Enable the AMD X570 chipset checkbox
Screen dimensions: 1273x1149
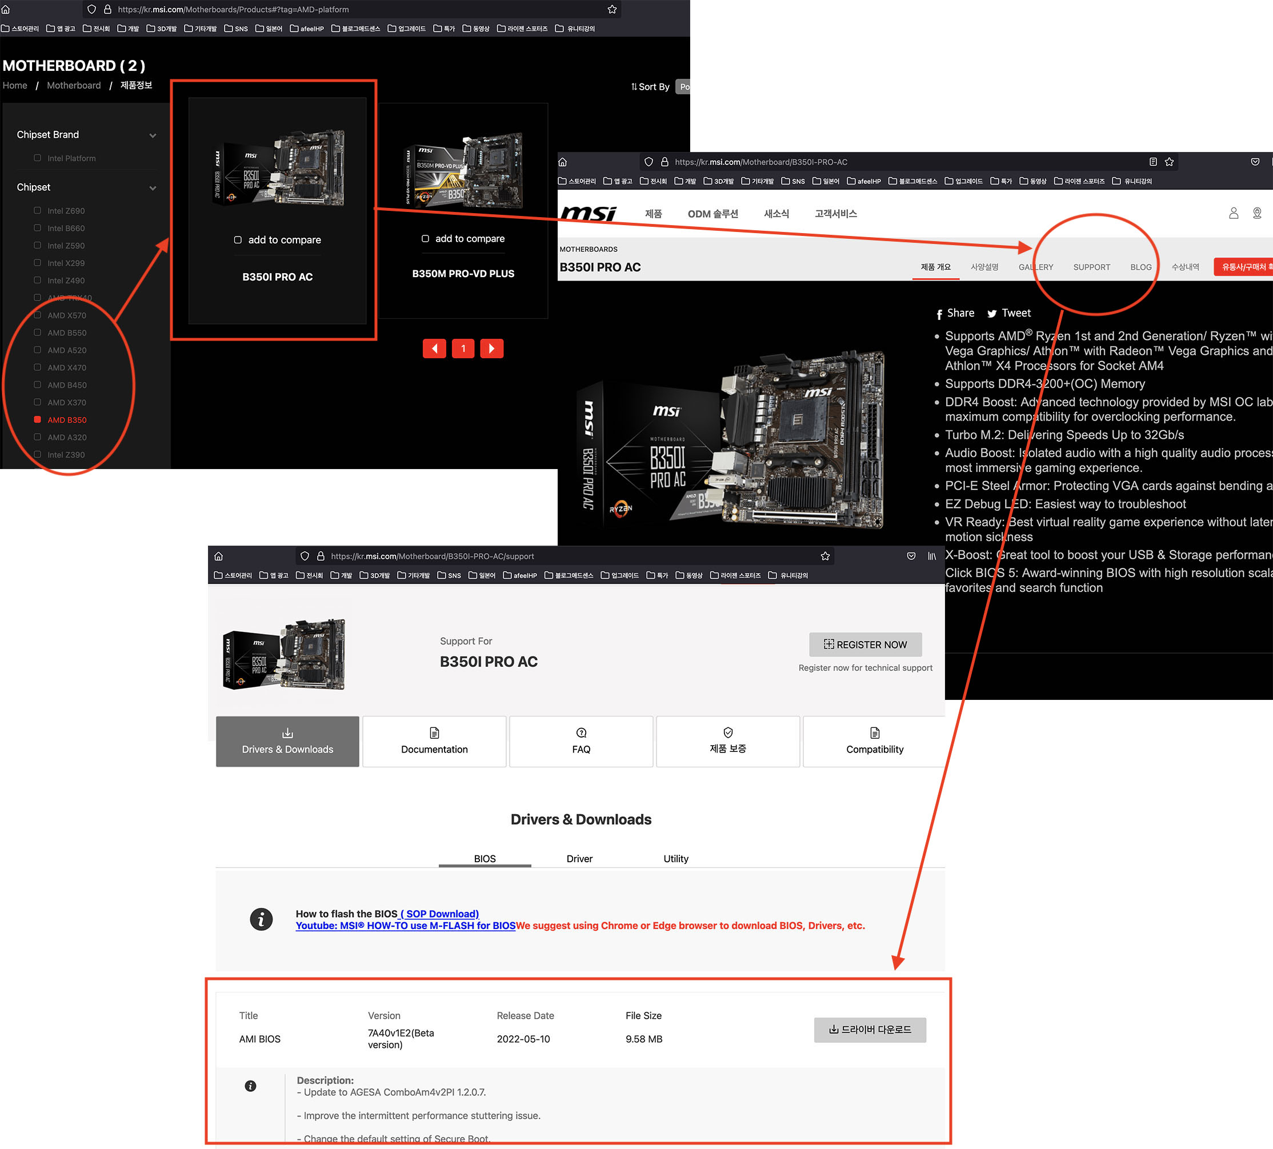pyautogui.click(x=37, y=315)
